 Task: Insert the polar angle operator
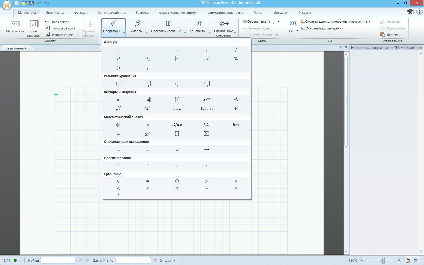177,166
